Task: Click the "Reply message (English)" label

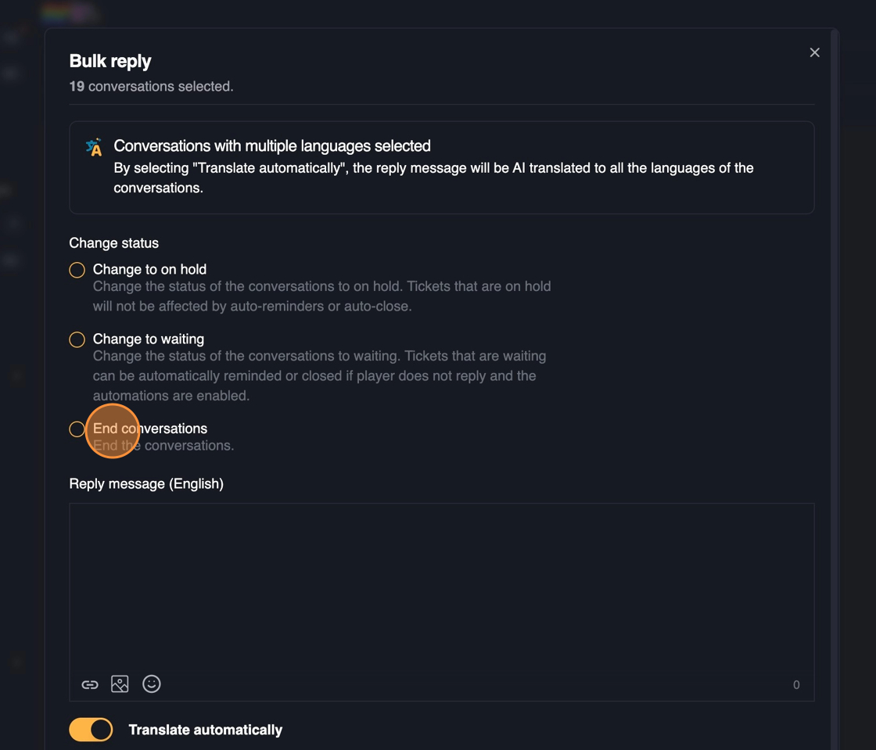Action: point(146,483)
